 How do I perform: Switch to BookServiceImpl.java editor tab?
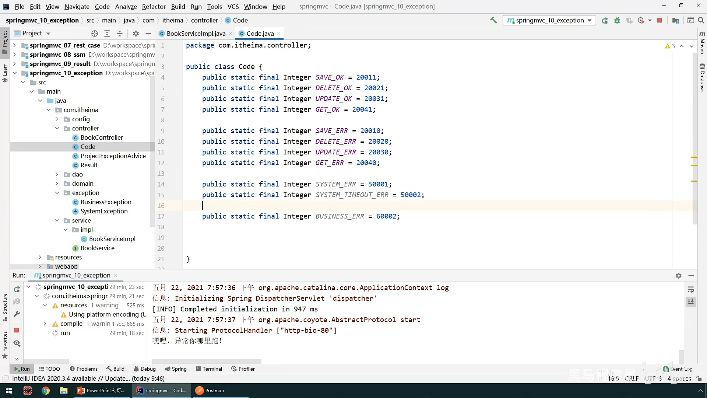click(x=196, y=34)
